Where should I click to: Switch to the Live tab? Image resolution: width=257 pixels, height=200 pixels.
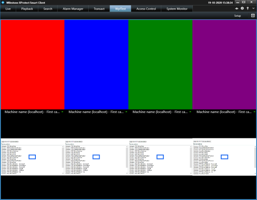(x=8, y=9)
